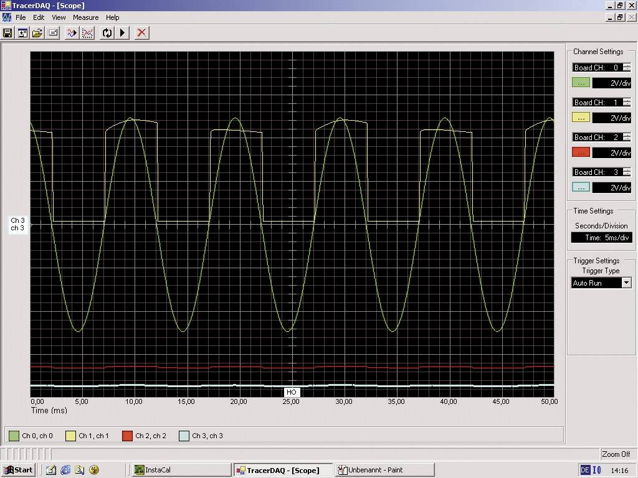This screenshot has width=638, height=478.
Task: Open a saved file using folder icon
Action: click(37, 33)
